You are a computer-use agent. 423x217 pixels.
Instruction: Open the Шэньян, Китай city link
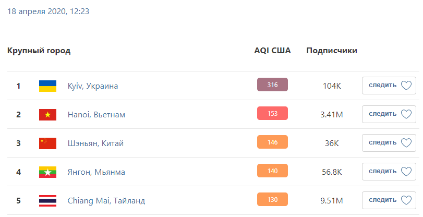pos(95,143)
